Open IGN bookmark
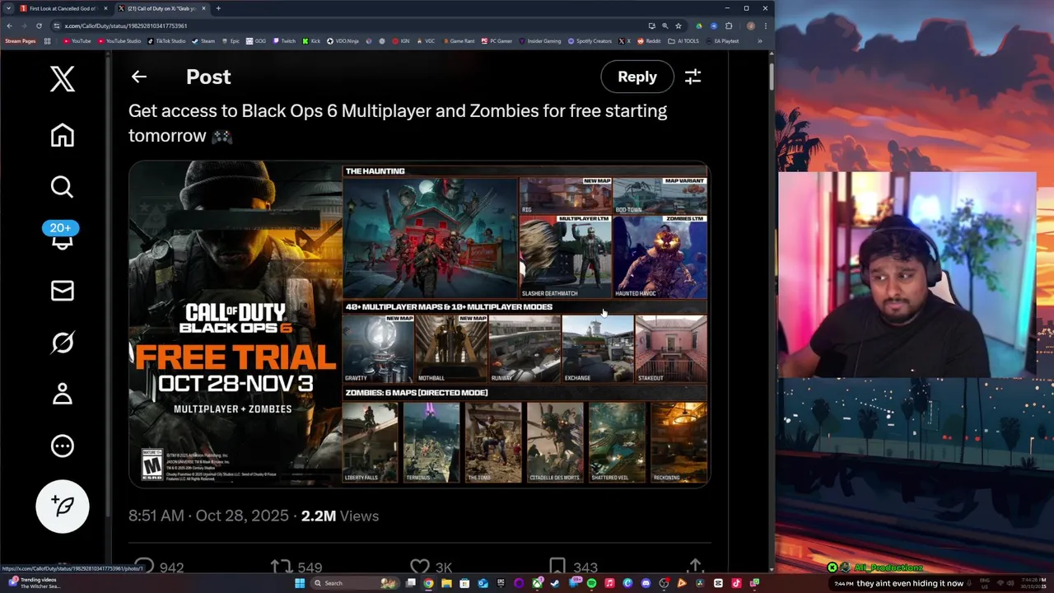This screenshot has height=593, width=1054. point(401,41)
